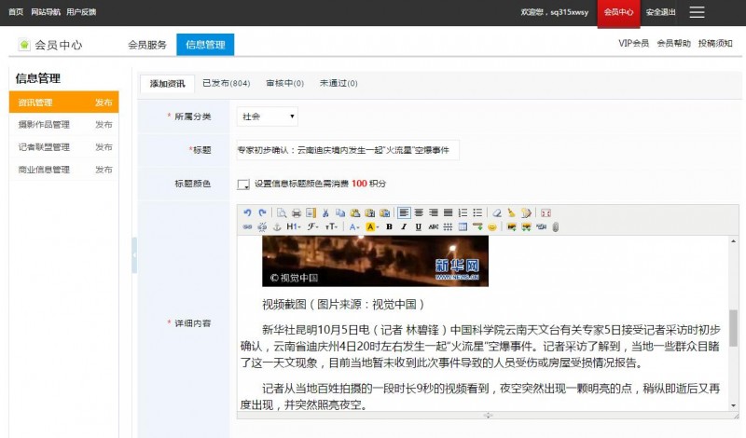Insert a media video file
The image size is (746, 438).
[x=541, y=226]
